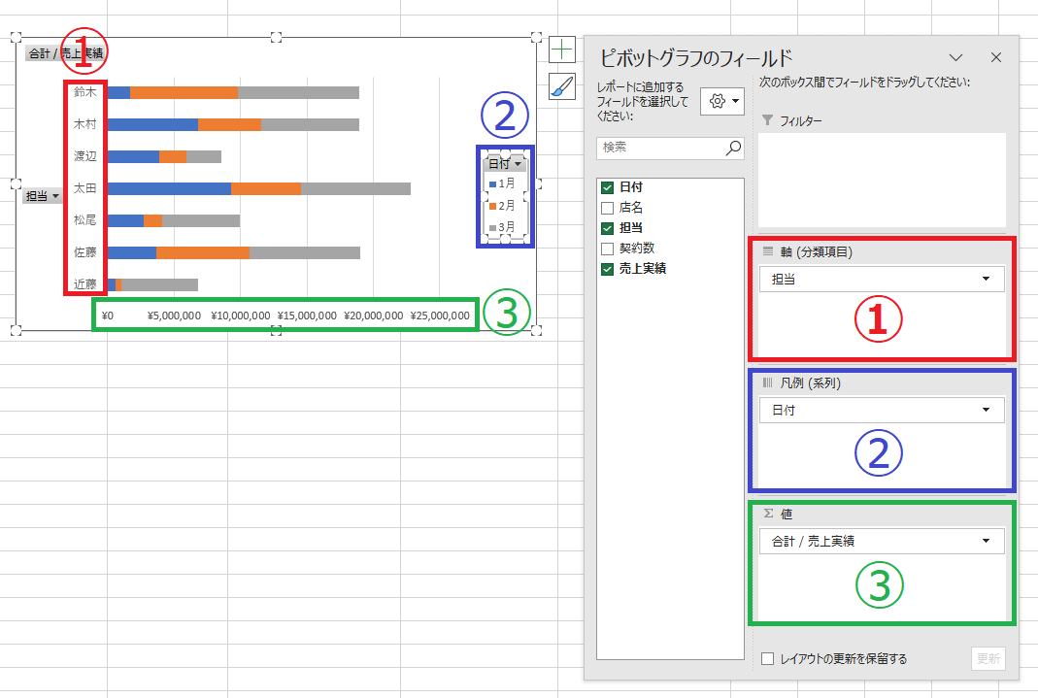Open the gear Tools menu in field pane
The width and height of the screenshot is (1038, 698).
722,101
